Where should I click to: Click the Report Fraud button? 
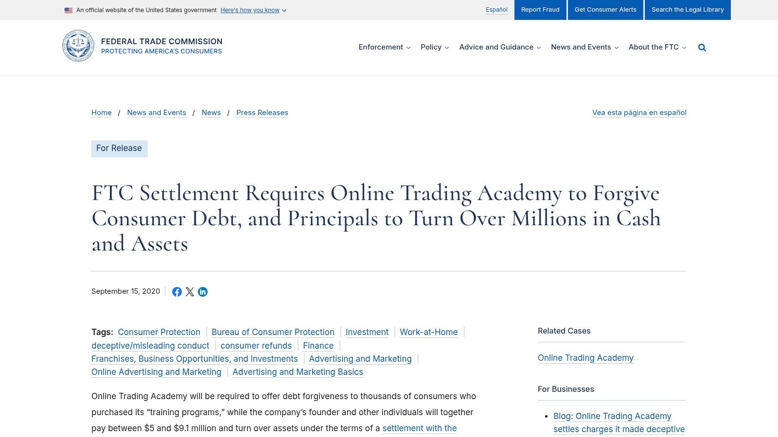[x=540, y=10]
